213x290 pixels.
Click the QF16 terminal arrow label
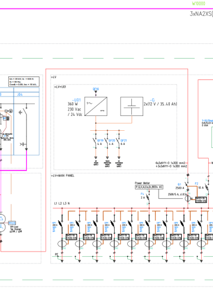tap(96, 89)
